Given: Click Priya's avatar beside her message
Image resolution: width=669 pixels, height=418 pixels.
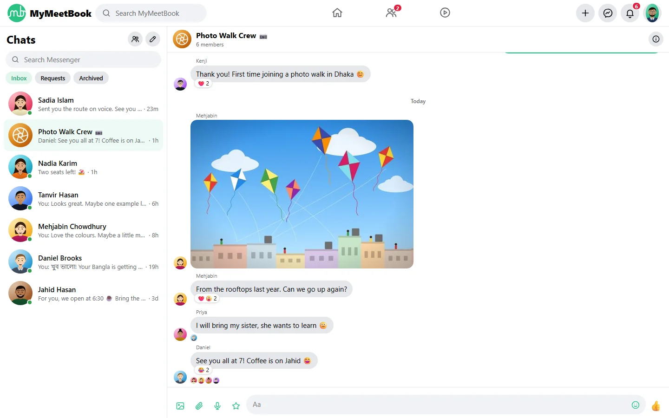Looking at the screenshot, I should pyautogui.click(x=180, y=334).
